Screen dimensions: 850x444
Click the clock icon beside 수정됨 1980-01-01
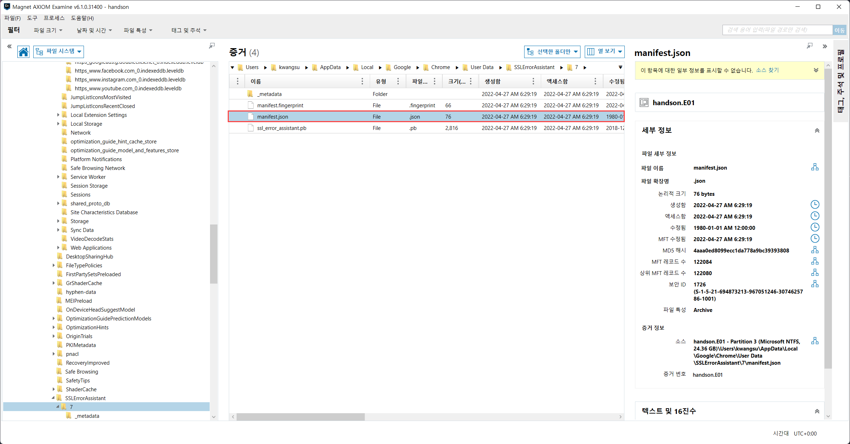[815, 227]
